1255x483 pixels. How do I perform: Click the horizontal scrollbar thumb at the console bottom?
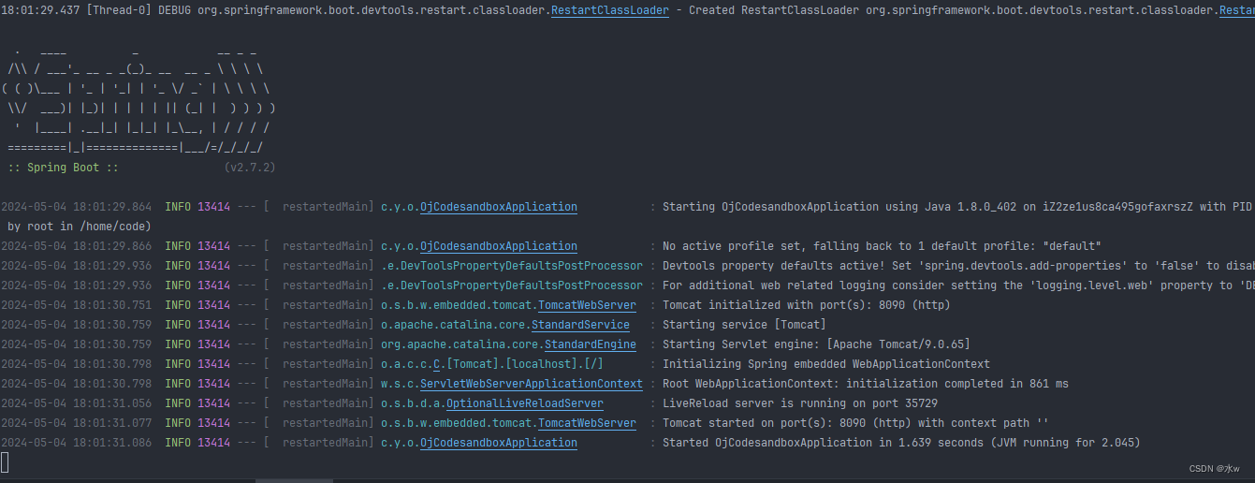[x=294, y=480]
